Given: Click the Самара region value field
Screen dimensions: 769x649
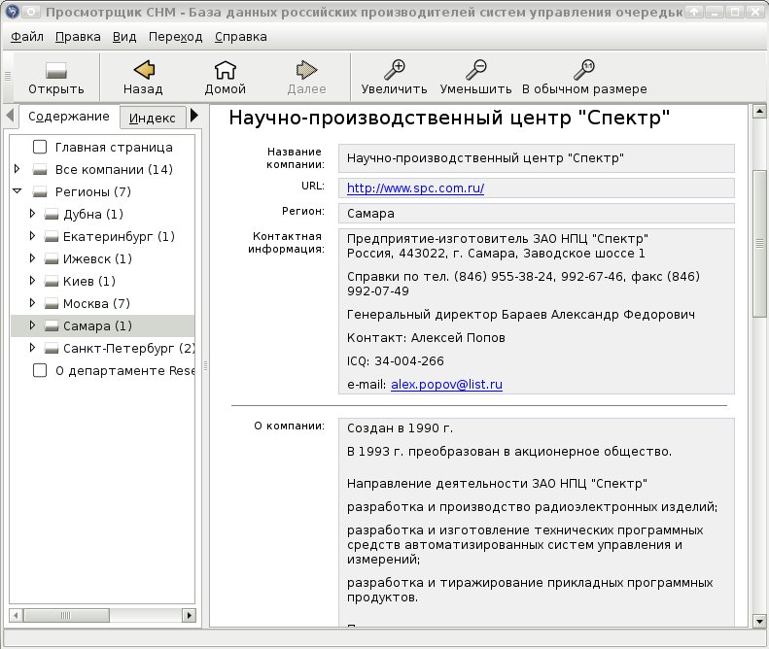Looking at the screenshot, I should [x=536, y=213].
